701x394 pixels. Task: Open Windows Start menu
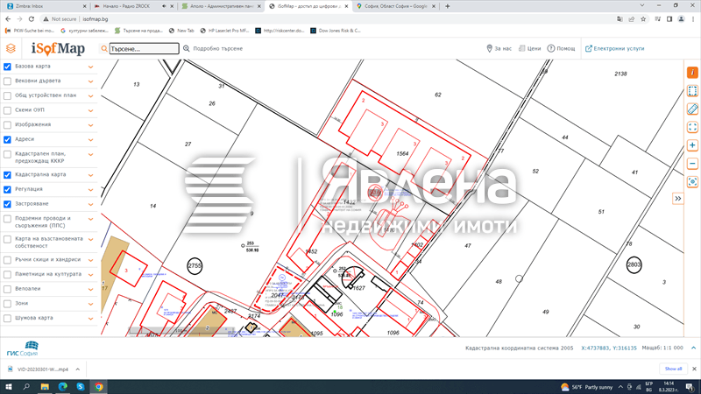9,387
